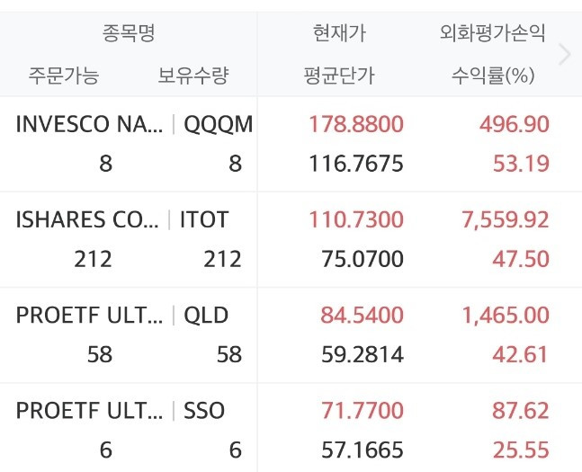Click the right chevron arrow in header
Screen dimensions: 582x472
[x=565, y=54]
